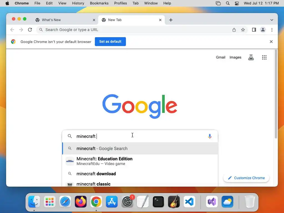Open the cloud weather app in Dock
Viewport: 284px width, 213px height.
click(227, 202)
